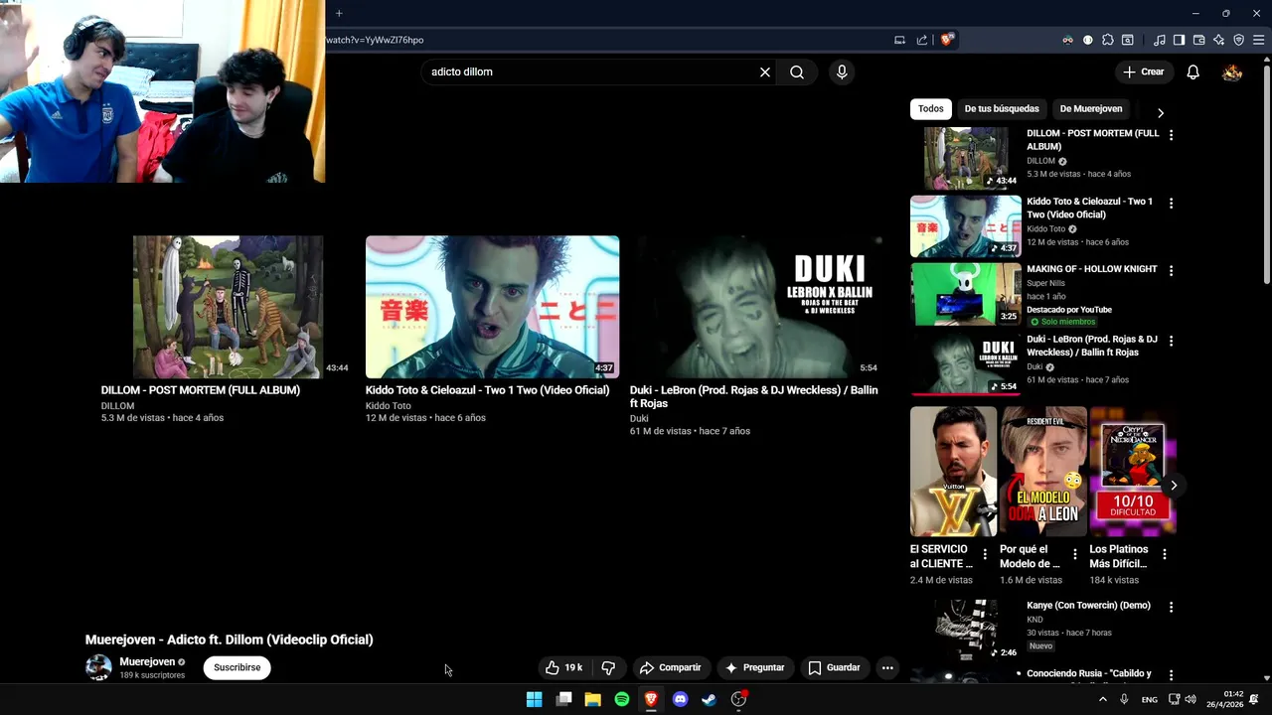
Task: Show hidden system tray icons chevron
Action: pos(1102,699)
